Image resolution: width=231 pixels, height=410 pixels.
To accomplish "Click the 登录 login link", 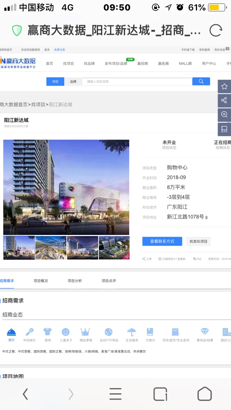I will tap(47, 50).
